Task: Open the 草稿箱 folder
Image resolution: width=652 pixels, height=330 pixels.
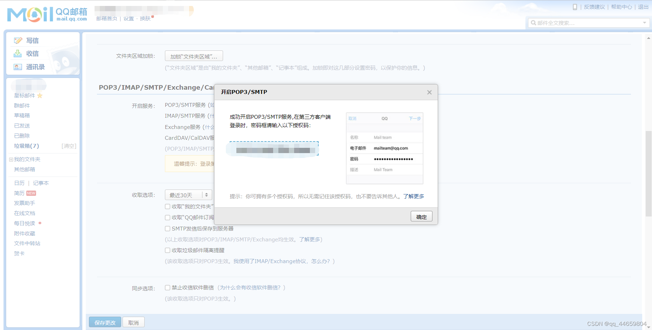Action: (x=22, y=116)
